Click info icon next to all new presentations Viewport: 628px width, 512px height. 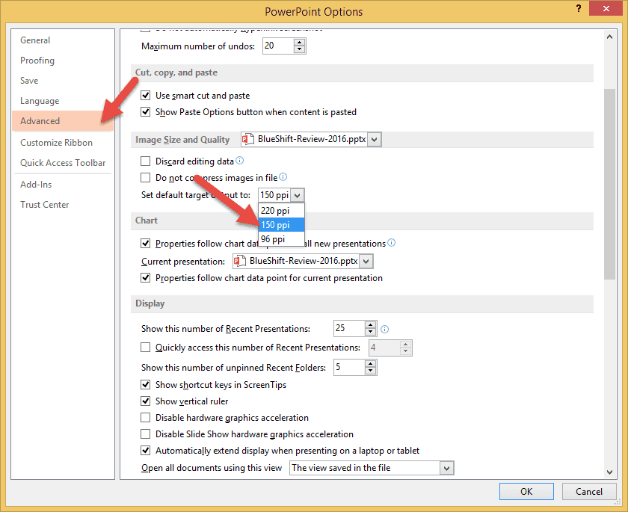tap(392, 243)
